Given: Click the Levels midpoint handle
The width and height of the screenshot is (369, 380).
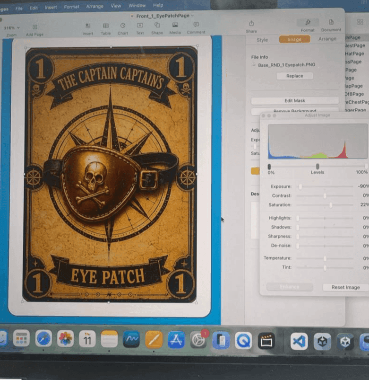Looking at the screenshot, I should point(318,166).
